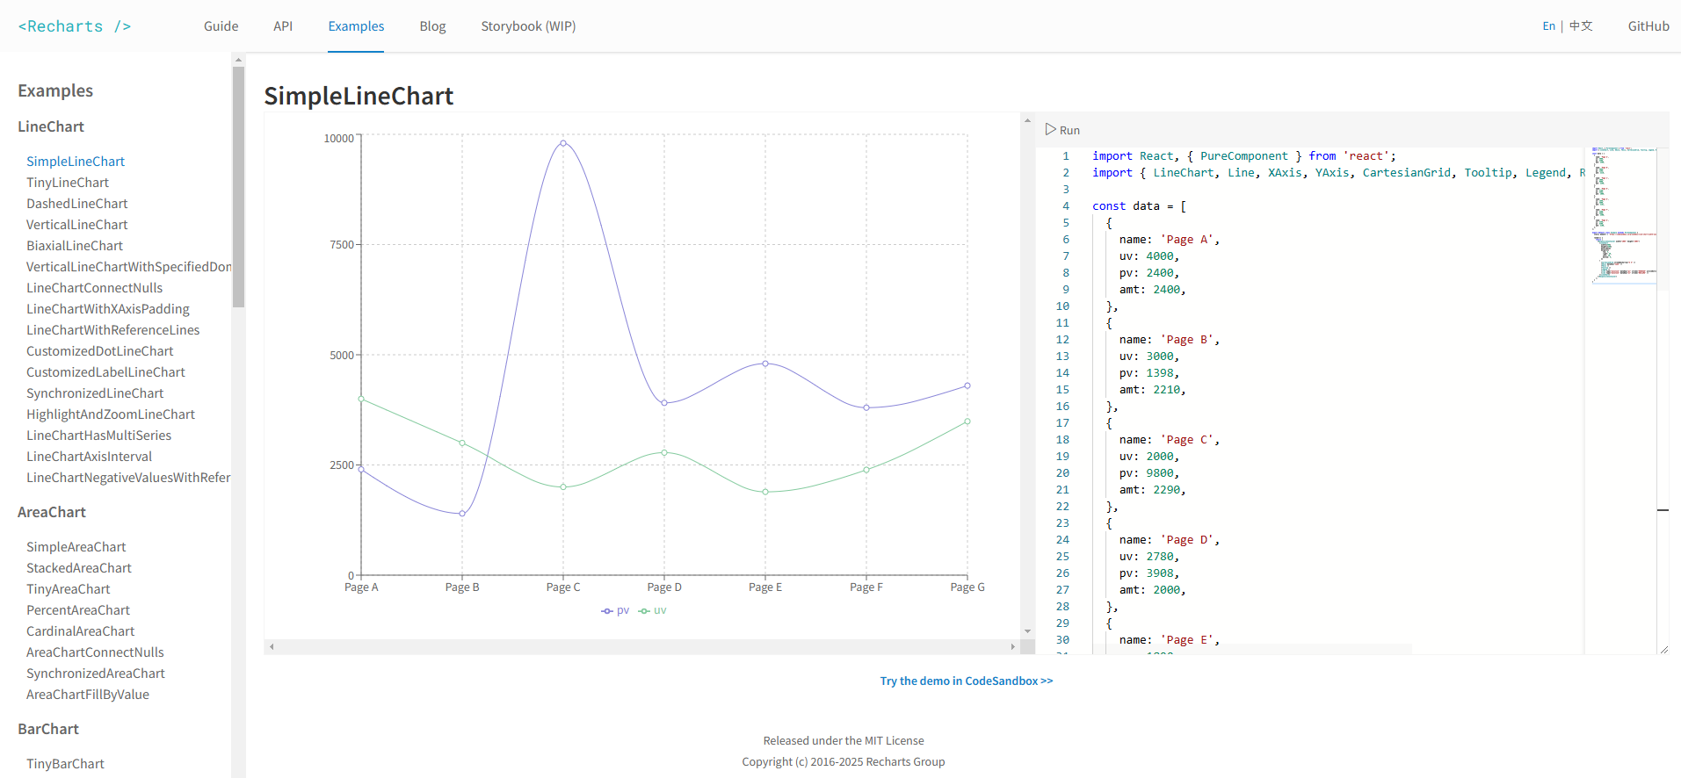This screenshot has width=1681, height=778.
Task: Select SimpleLineChart in sidebar
Action: pyautogui.click(x=76, y=162)
